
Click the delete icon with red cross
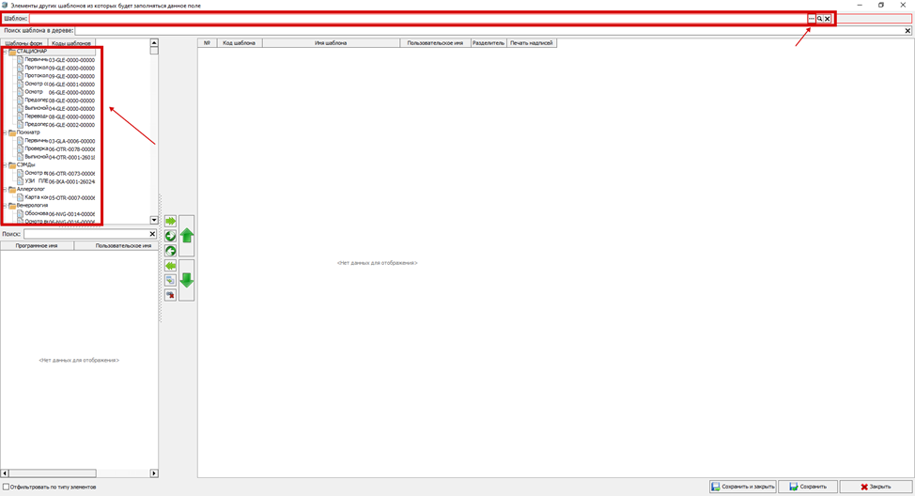pos(171,295)
